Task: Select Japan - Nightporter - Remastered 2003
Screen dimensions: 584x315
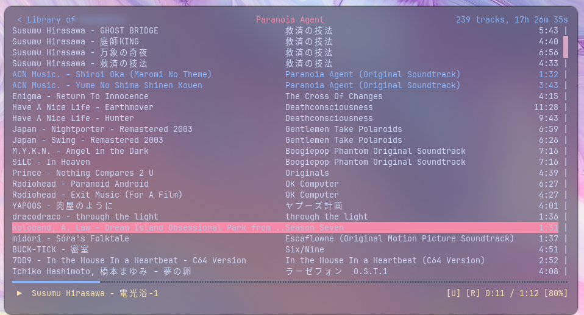Action: click(102, 130)
